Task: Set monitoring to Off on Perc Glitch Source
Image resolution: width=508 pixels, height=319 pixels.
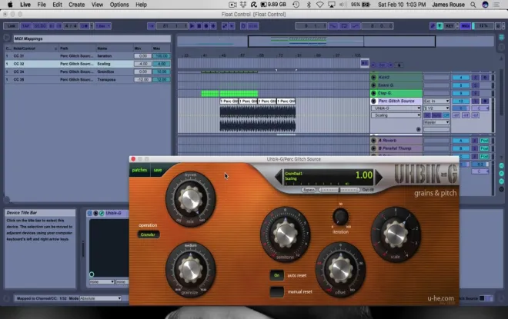Action: pyautogui.click(x=446, y=115)
